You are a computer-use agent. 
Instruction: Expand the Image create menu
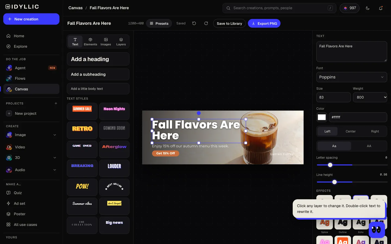(x=55, y=135)
